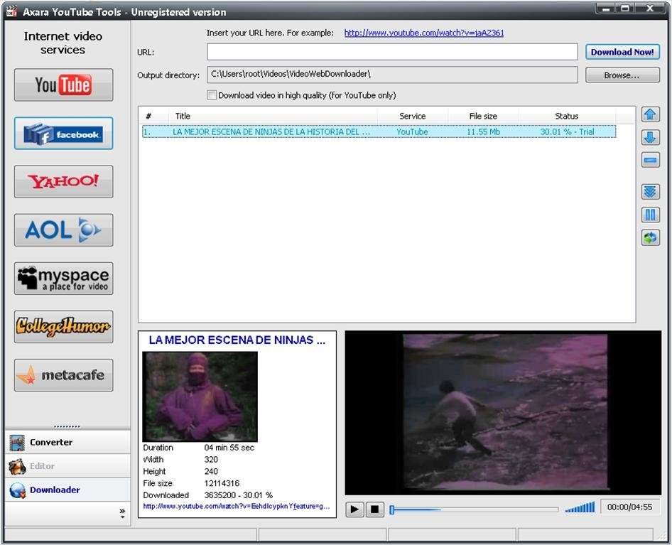Open the AOL video service
This screenshot has height=545, width=672.
(x=63, y=230)
